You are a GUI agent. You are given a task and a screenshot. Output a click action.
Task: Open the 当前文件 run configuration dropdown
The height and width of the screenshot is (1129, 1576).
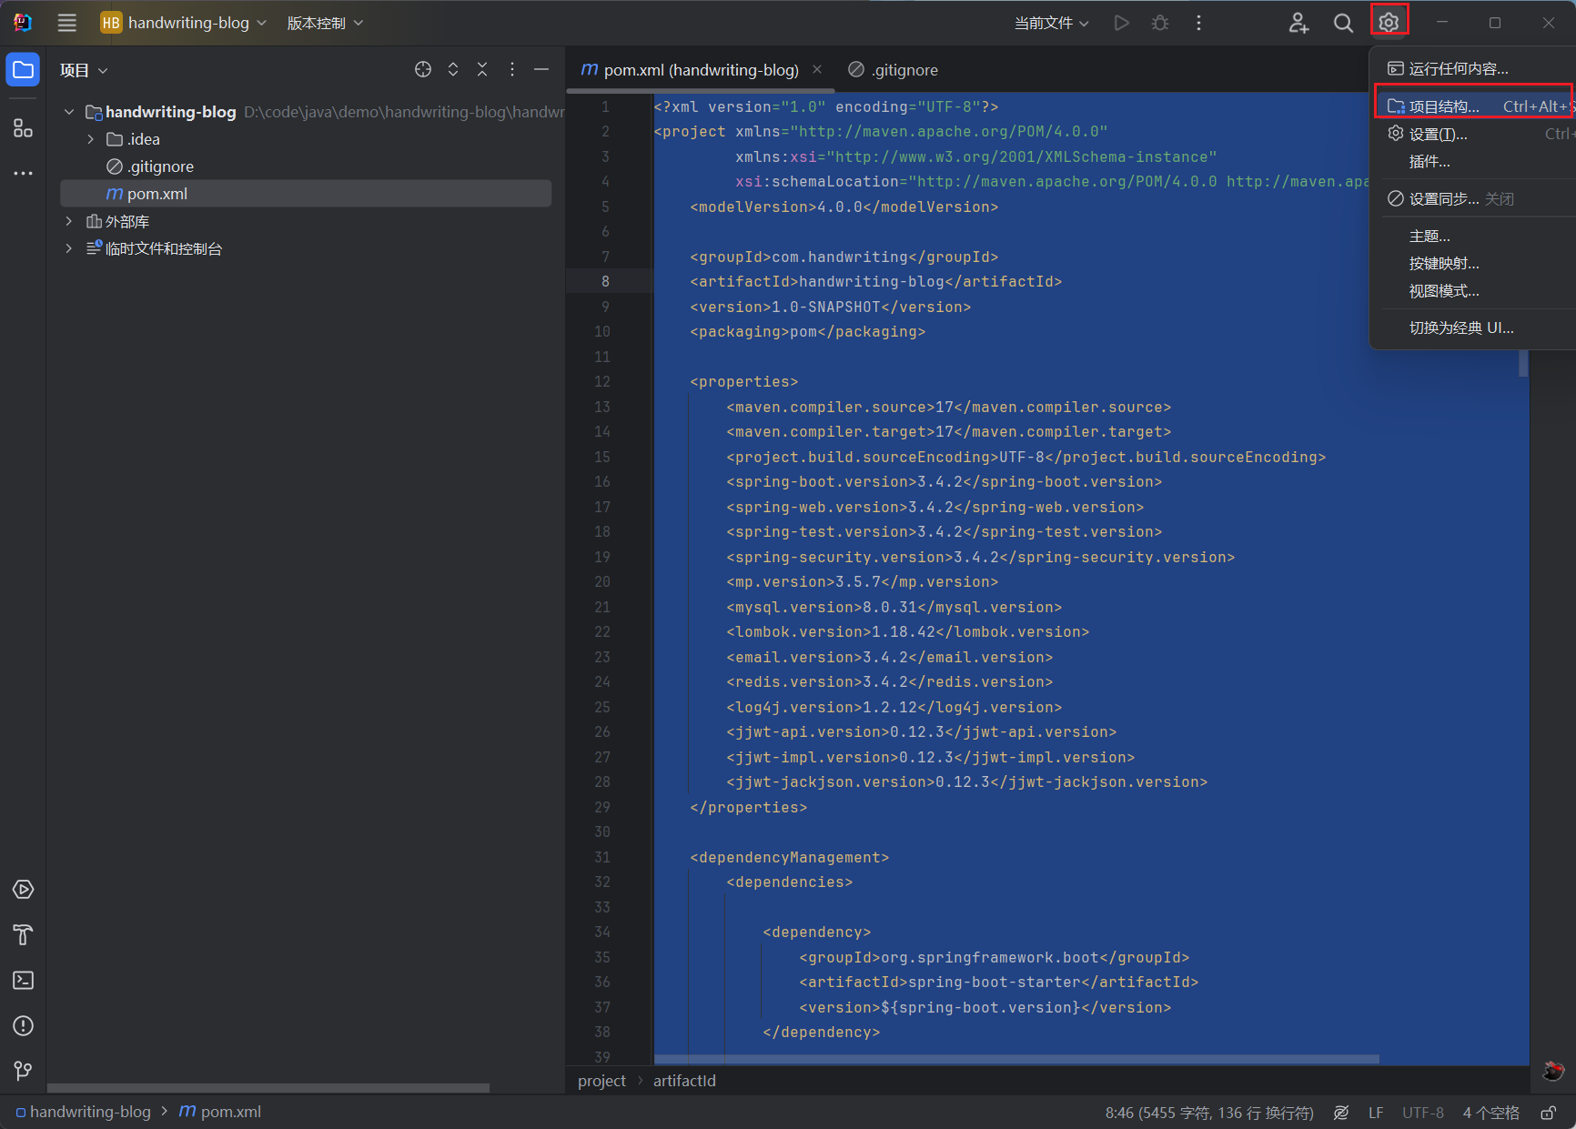1051,23
